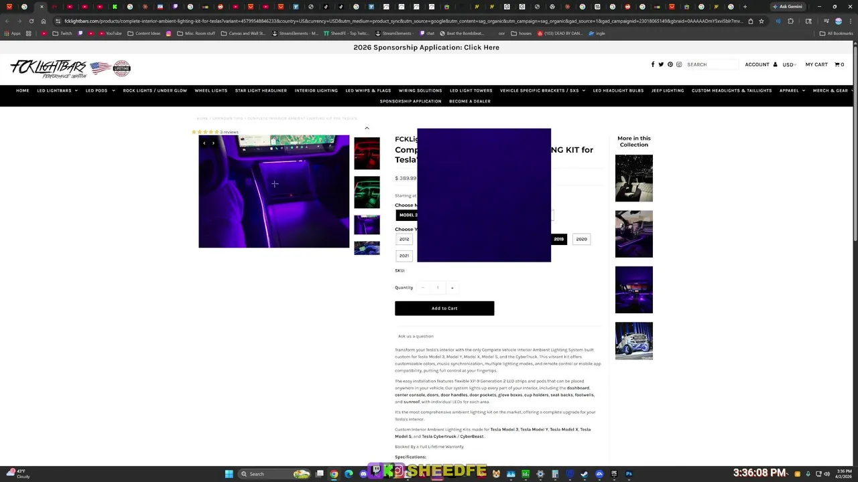Open a new browser tab
The image size is (858, 482).
coord(745,7)
